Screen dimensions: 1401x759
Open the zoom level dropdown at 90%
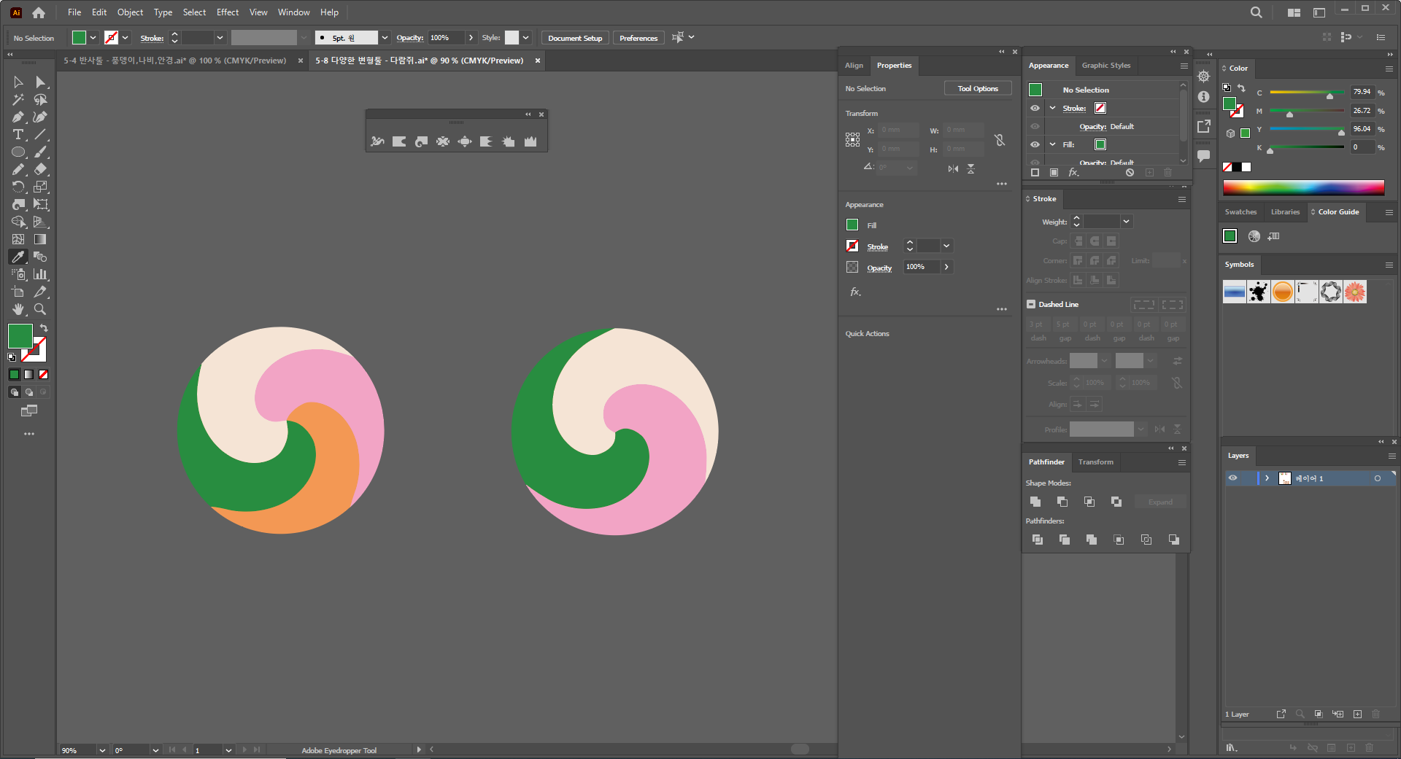pyautogui.click(x=102, y=750)
